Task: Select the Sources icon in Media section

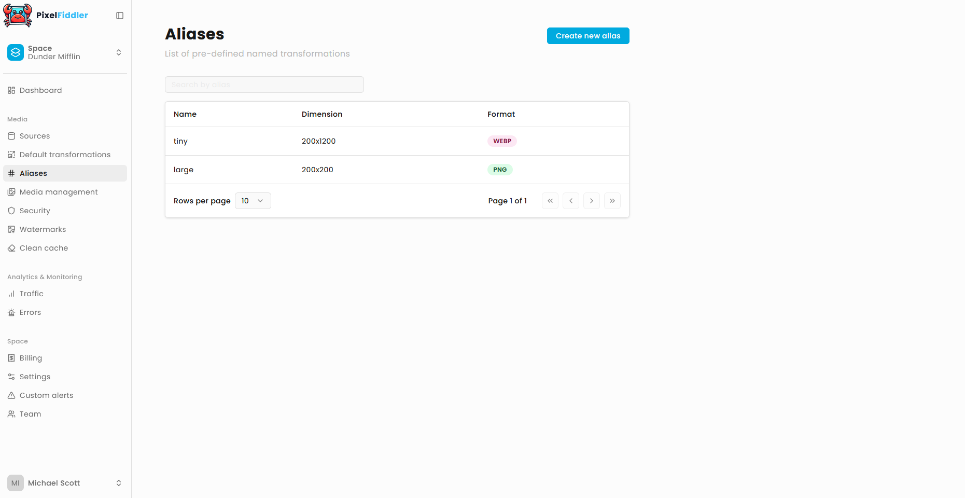Action: coord(11,135)
